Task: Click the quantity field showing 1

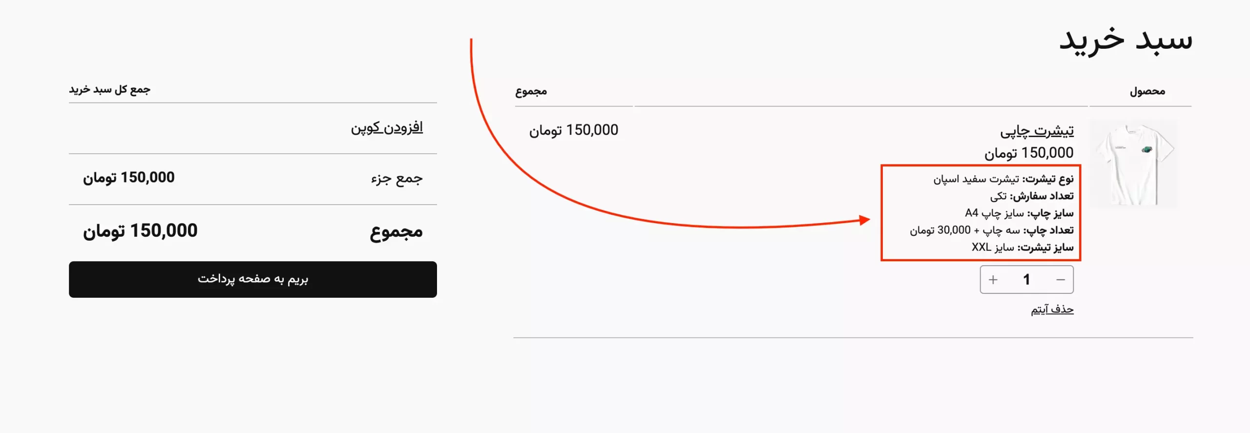Action: [1026, 280]
